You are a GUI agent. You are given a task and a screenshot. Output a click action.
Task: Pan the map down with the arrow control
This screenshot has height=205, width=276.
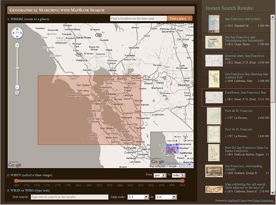(x=17, y=37)
